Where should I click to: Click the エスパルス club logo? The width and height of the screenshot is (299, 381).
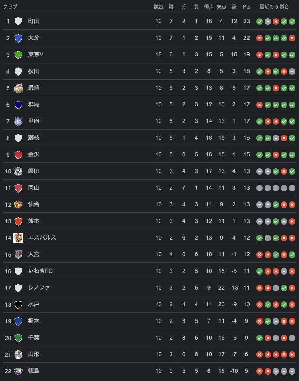(x=18, y=238)
